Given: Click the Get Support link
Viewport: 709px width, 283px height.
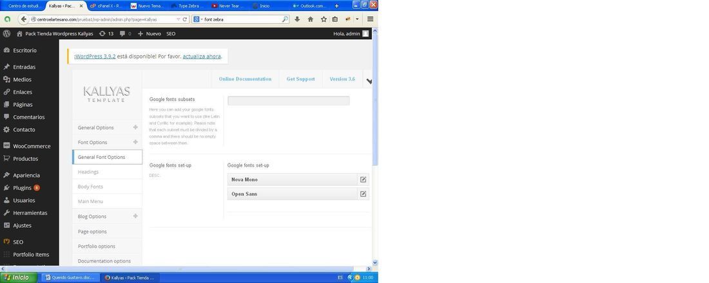Looking at the screenshot, I should [301, 79].
